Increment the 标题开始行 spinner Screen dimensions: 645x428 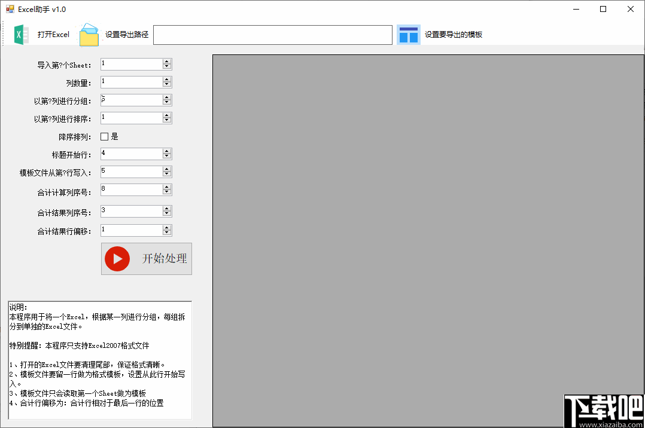coord(167,150)
